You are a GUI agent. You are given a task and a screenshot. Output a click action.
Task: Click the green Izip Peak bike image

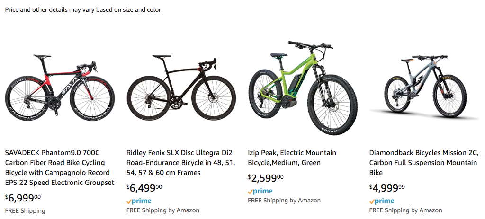(x=302, y=88)
